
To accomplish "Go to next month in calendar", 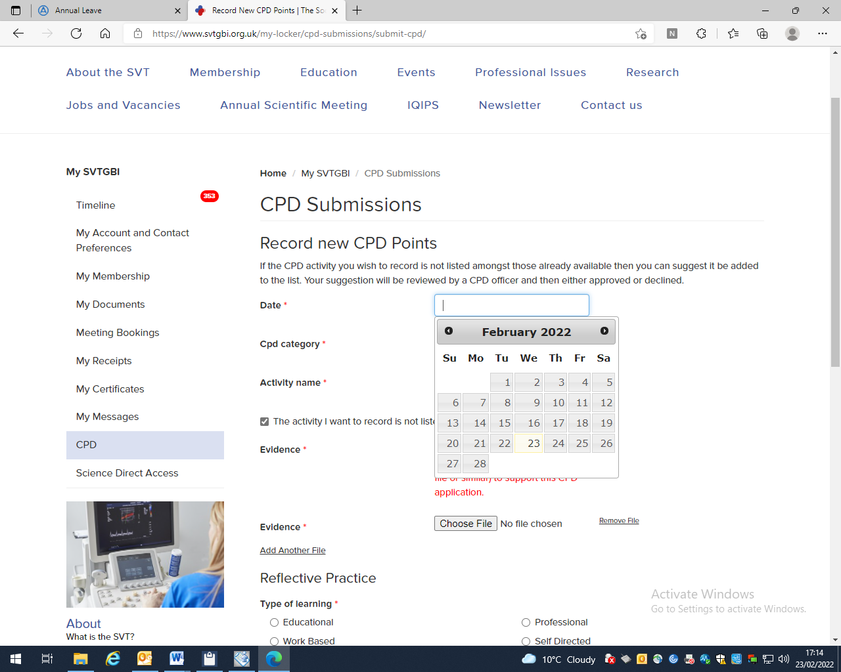I will pyautogui.click(x=604, y=331).
